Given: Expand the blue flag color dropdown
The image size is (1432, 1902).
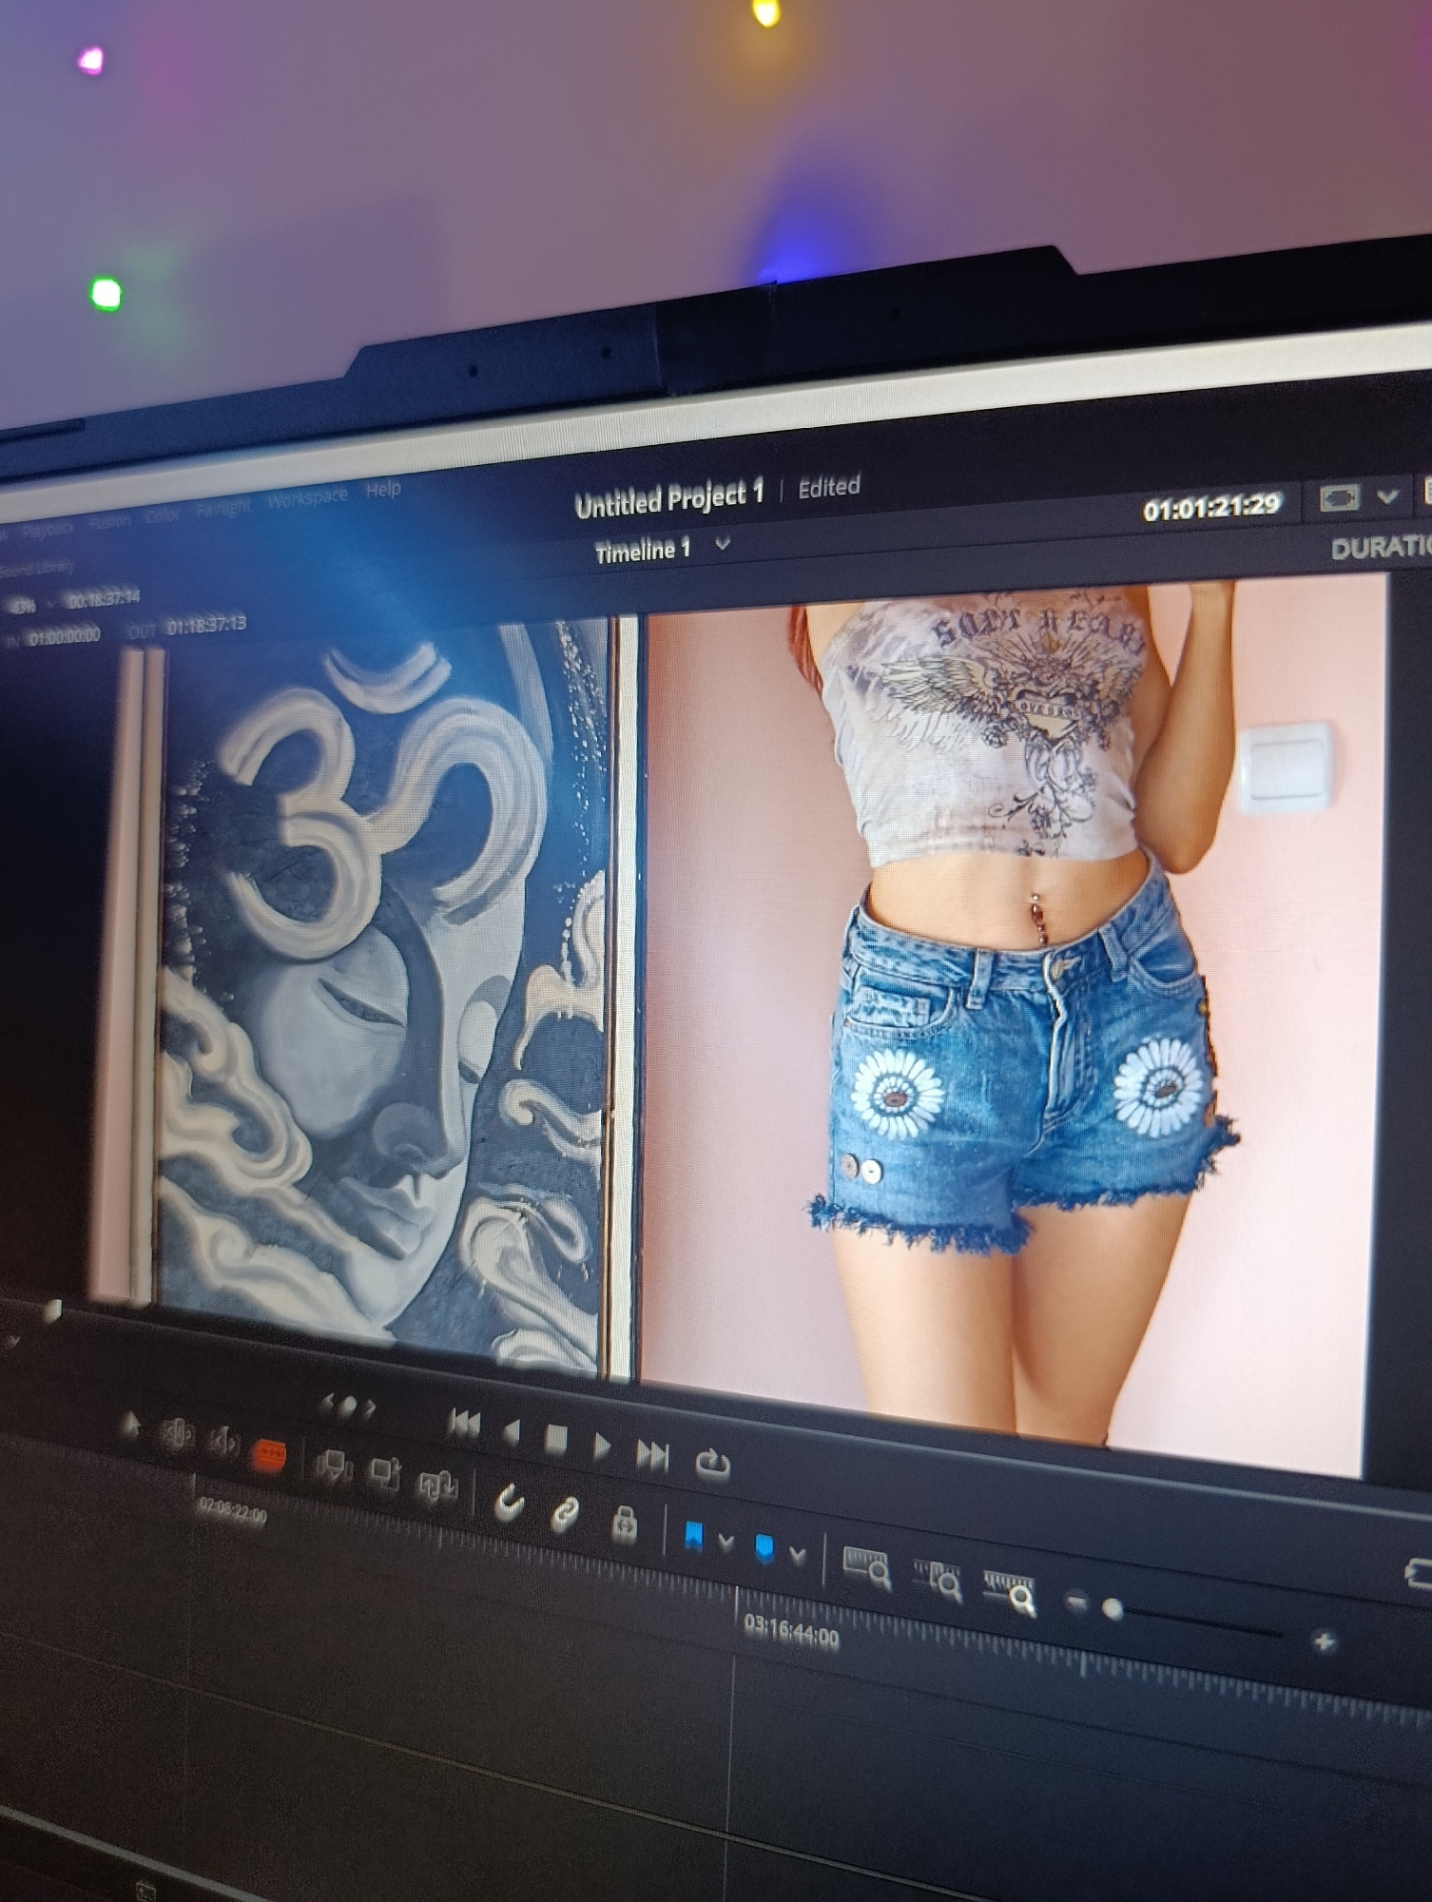Looking at the screenshot, I should (x=726, y=1543).
